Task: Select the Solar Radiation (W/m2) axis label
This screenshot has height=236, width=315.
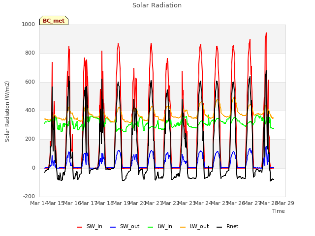Action: pos(7,112)
